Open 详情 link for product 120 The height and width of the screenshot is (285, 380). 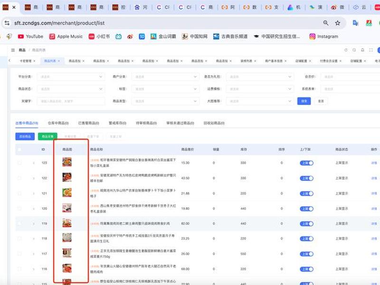(374, 209)
